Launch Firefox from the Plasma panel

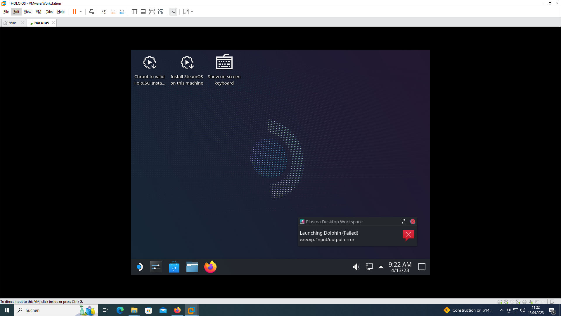click(x=210, y=267)
